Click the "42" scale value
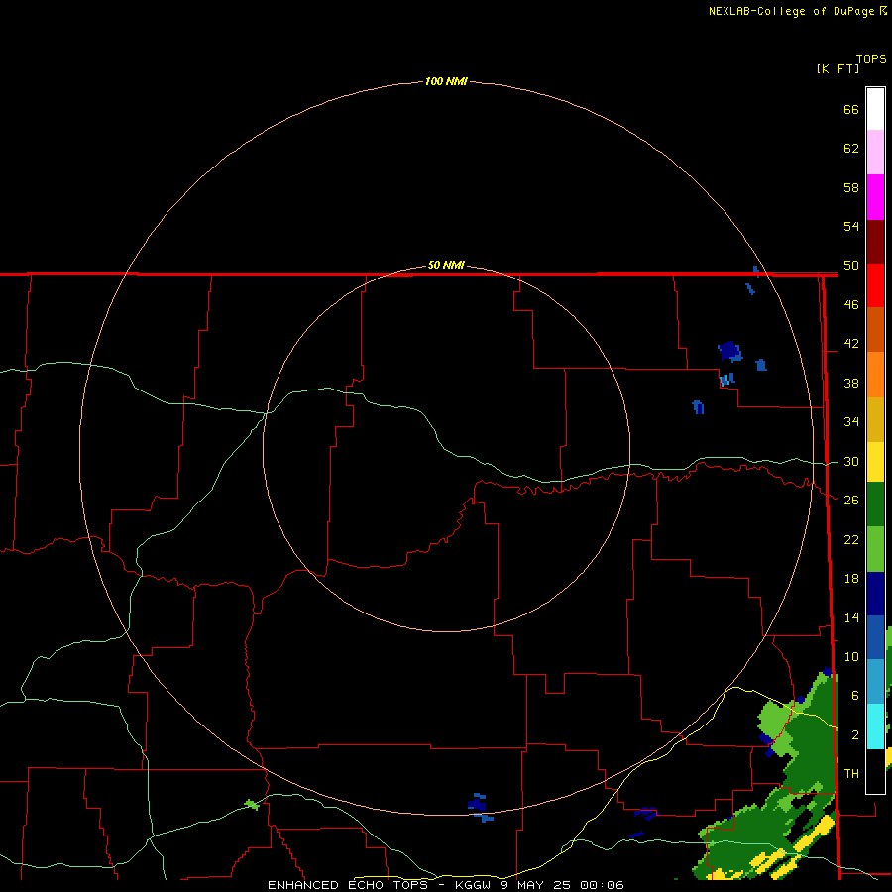The width and height of the screenshot is (892, 892). (851, 344)
